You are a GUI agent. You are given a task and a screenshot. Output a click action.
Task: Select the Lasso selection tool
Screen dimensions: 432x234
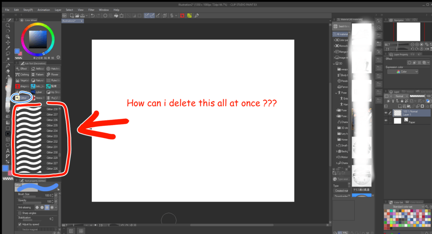pyautogui.click(x=8, y=54)
